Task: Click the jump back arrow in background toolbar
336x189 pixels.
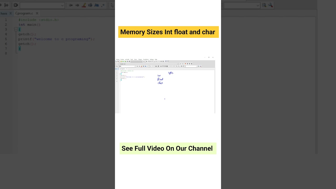Action: coord(70,5)
